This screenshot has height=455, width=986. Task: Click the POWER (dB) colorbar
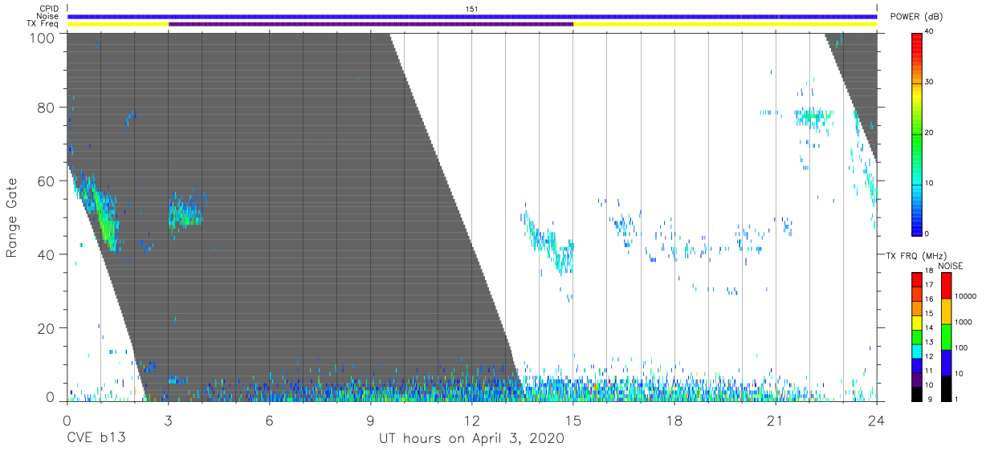pos(916,133)
